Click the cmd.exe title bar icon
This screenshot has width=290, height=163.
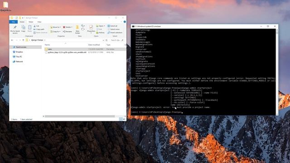pyautogui.click(x=133, y=26)
